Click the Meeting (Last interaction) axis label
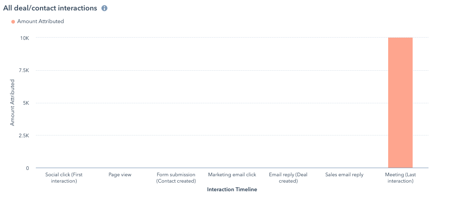Image resolution: width=453 pixels, height=203 pixels. point(400,178)
